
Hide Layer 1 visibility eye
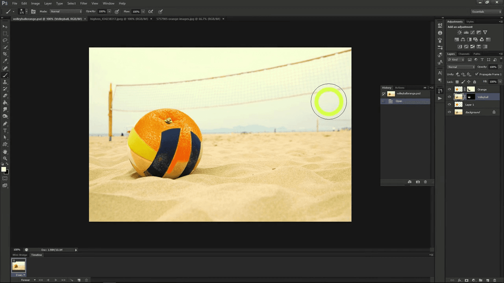click(x=449, y=105)
